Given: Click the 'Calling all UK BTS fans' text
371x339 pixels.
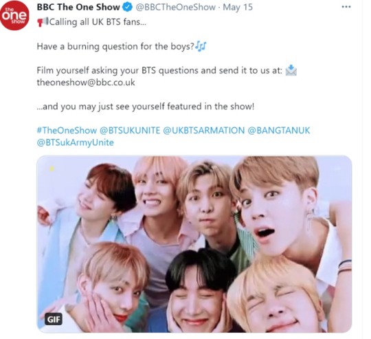Looking at the screenshot, I should 98,22.
